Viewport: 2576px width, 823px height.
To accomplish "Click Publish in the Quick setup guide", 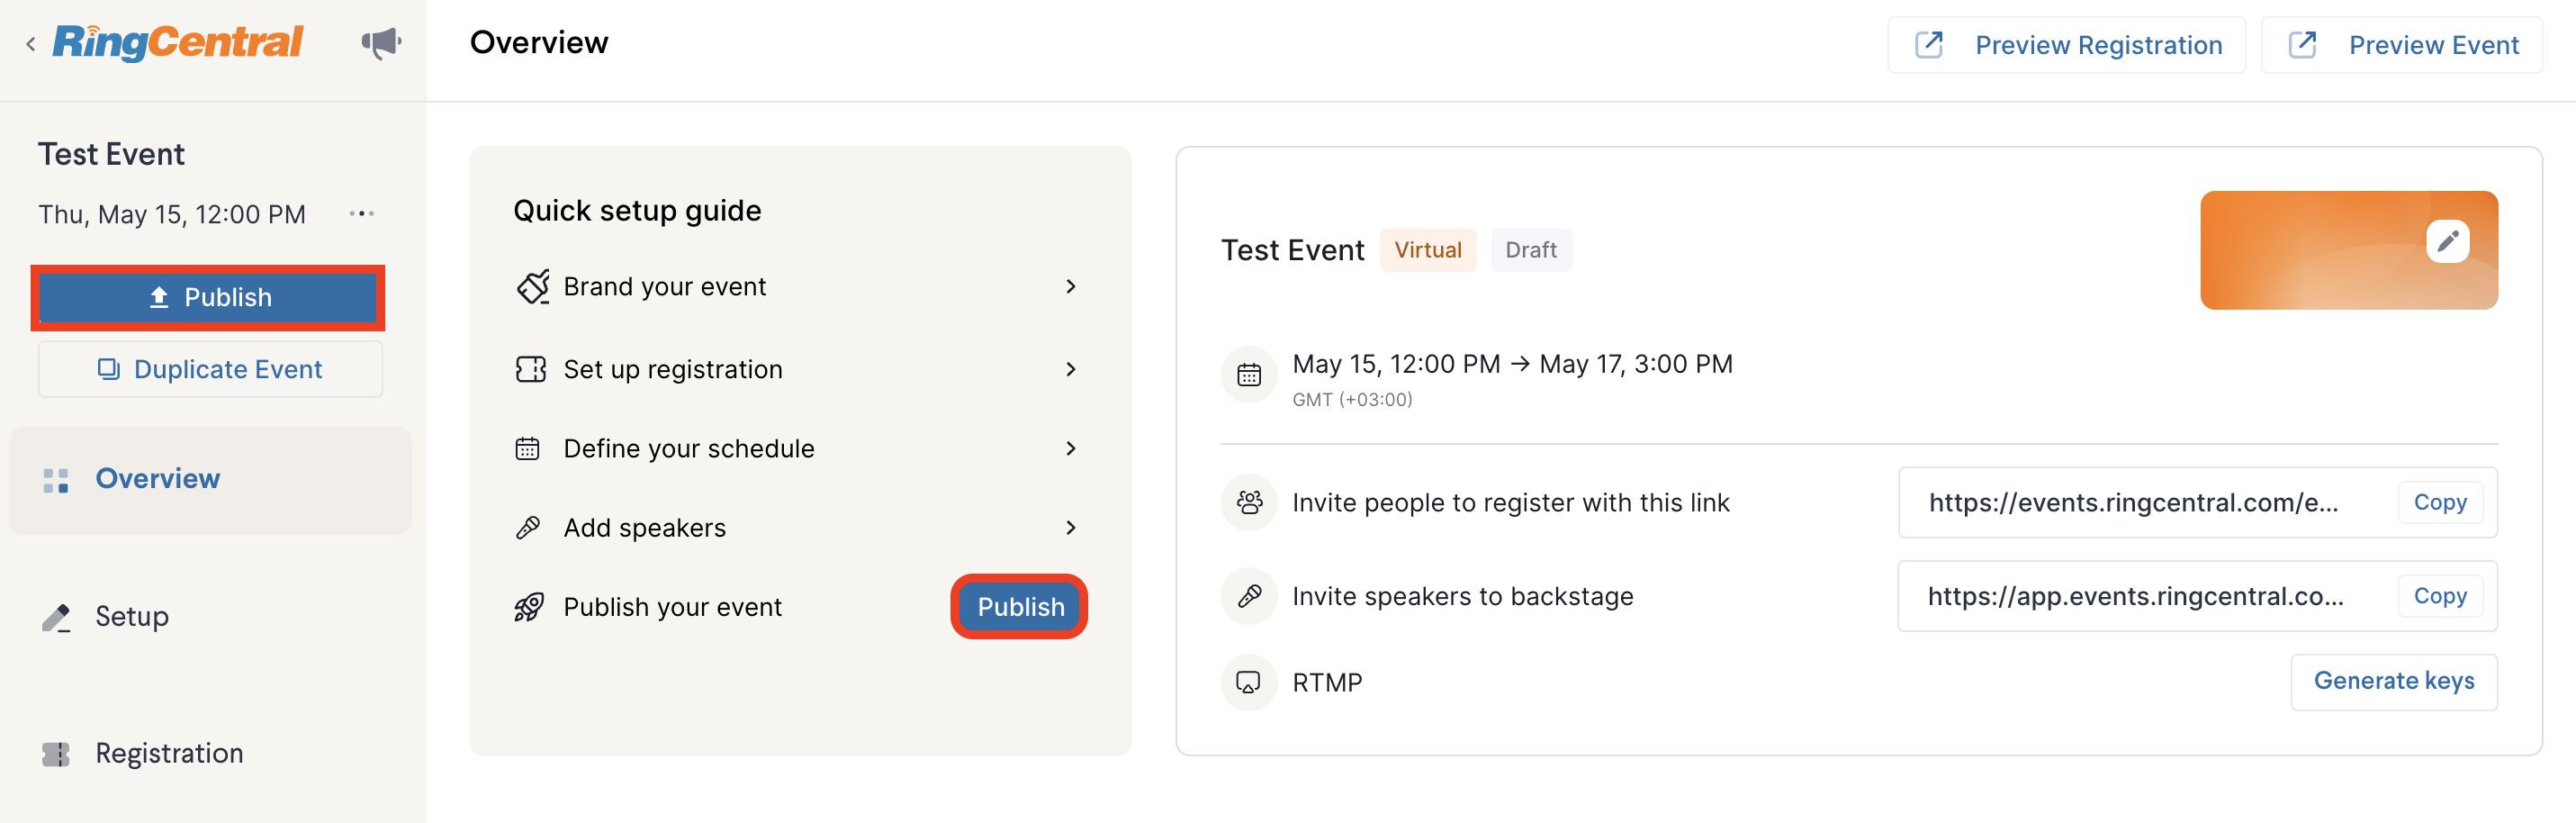I will (1020, 607).
